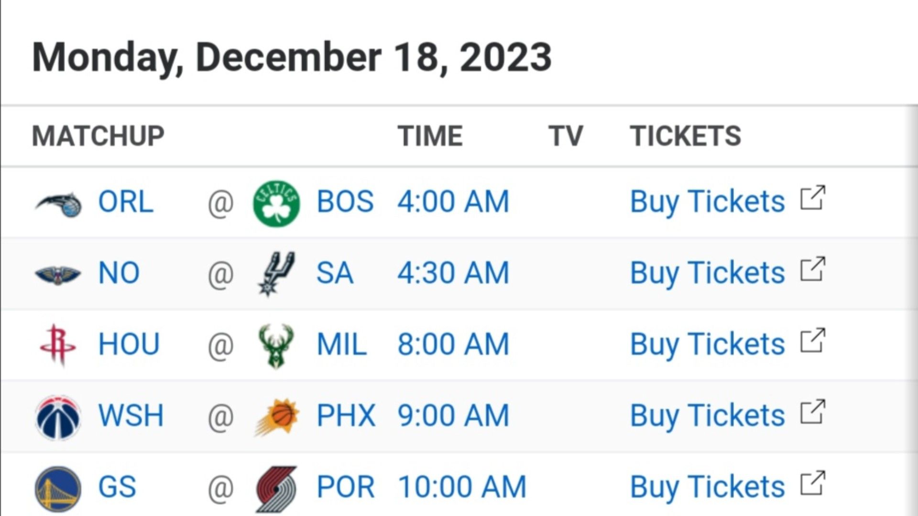
Task: Click the external link icon for ORL game tickets
Action: 813,197
